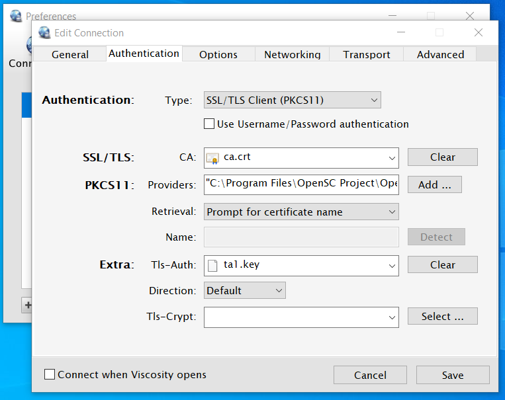
Task: Select a Tls-Crypt key file
Action: 443,316
